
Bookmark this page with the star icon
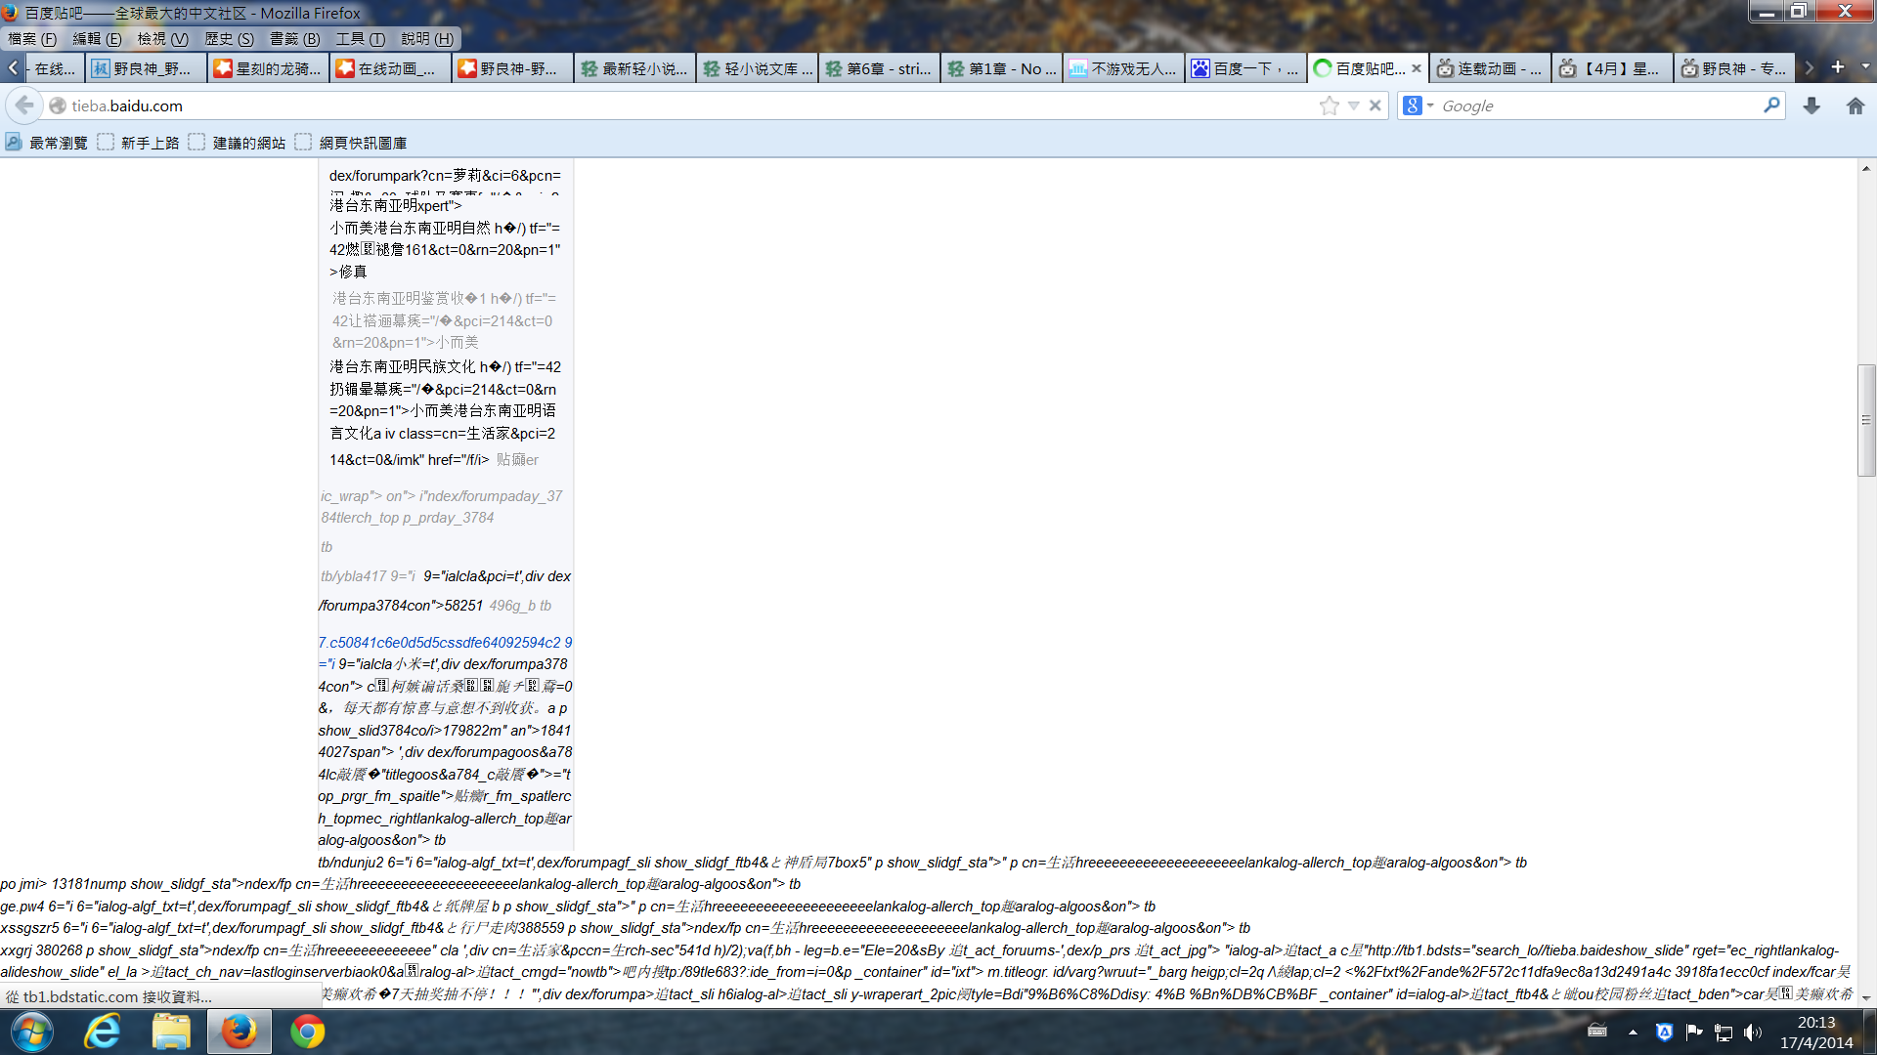click(1329, 105)
